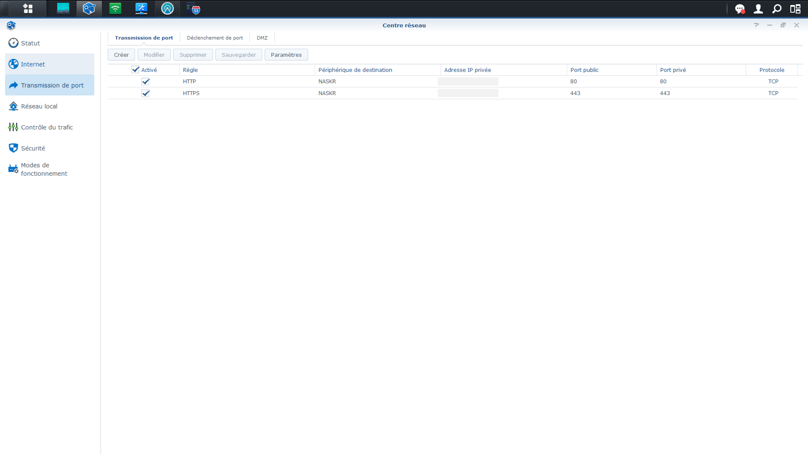The height and width of the screenshot is (454, 808).
Task: Click the Supprimer button
Action: 193,55
